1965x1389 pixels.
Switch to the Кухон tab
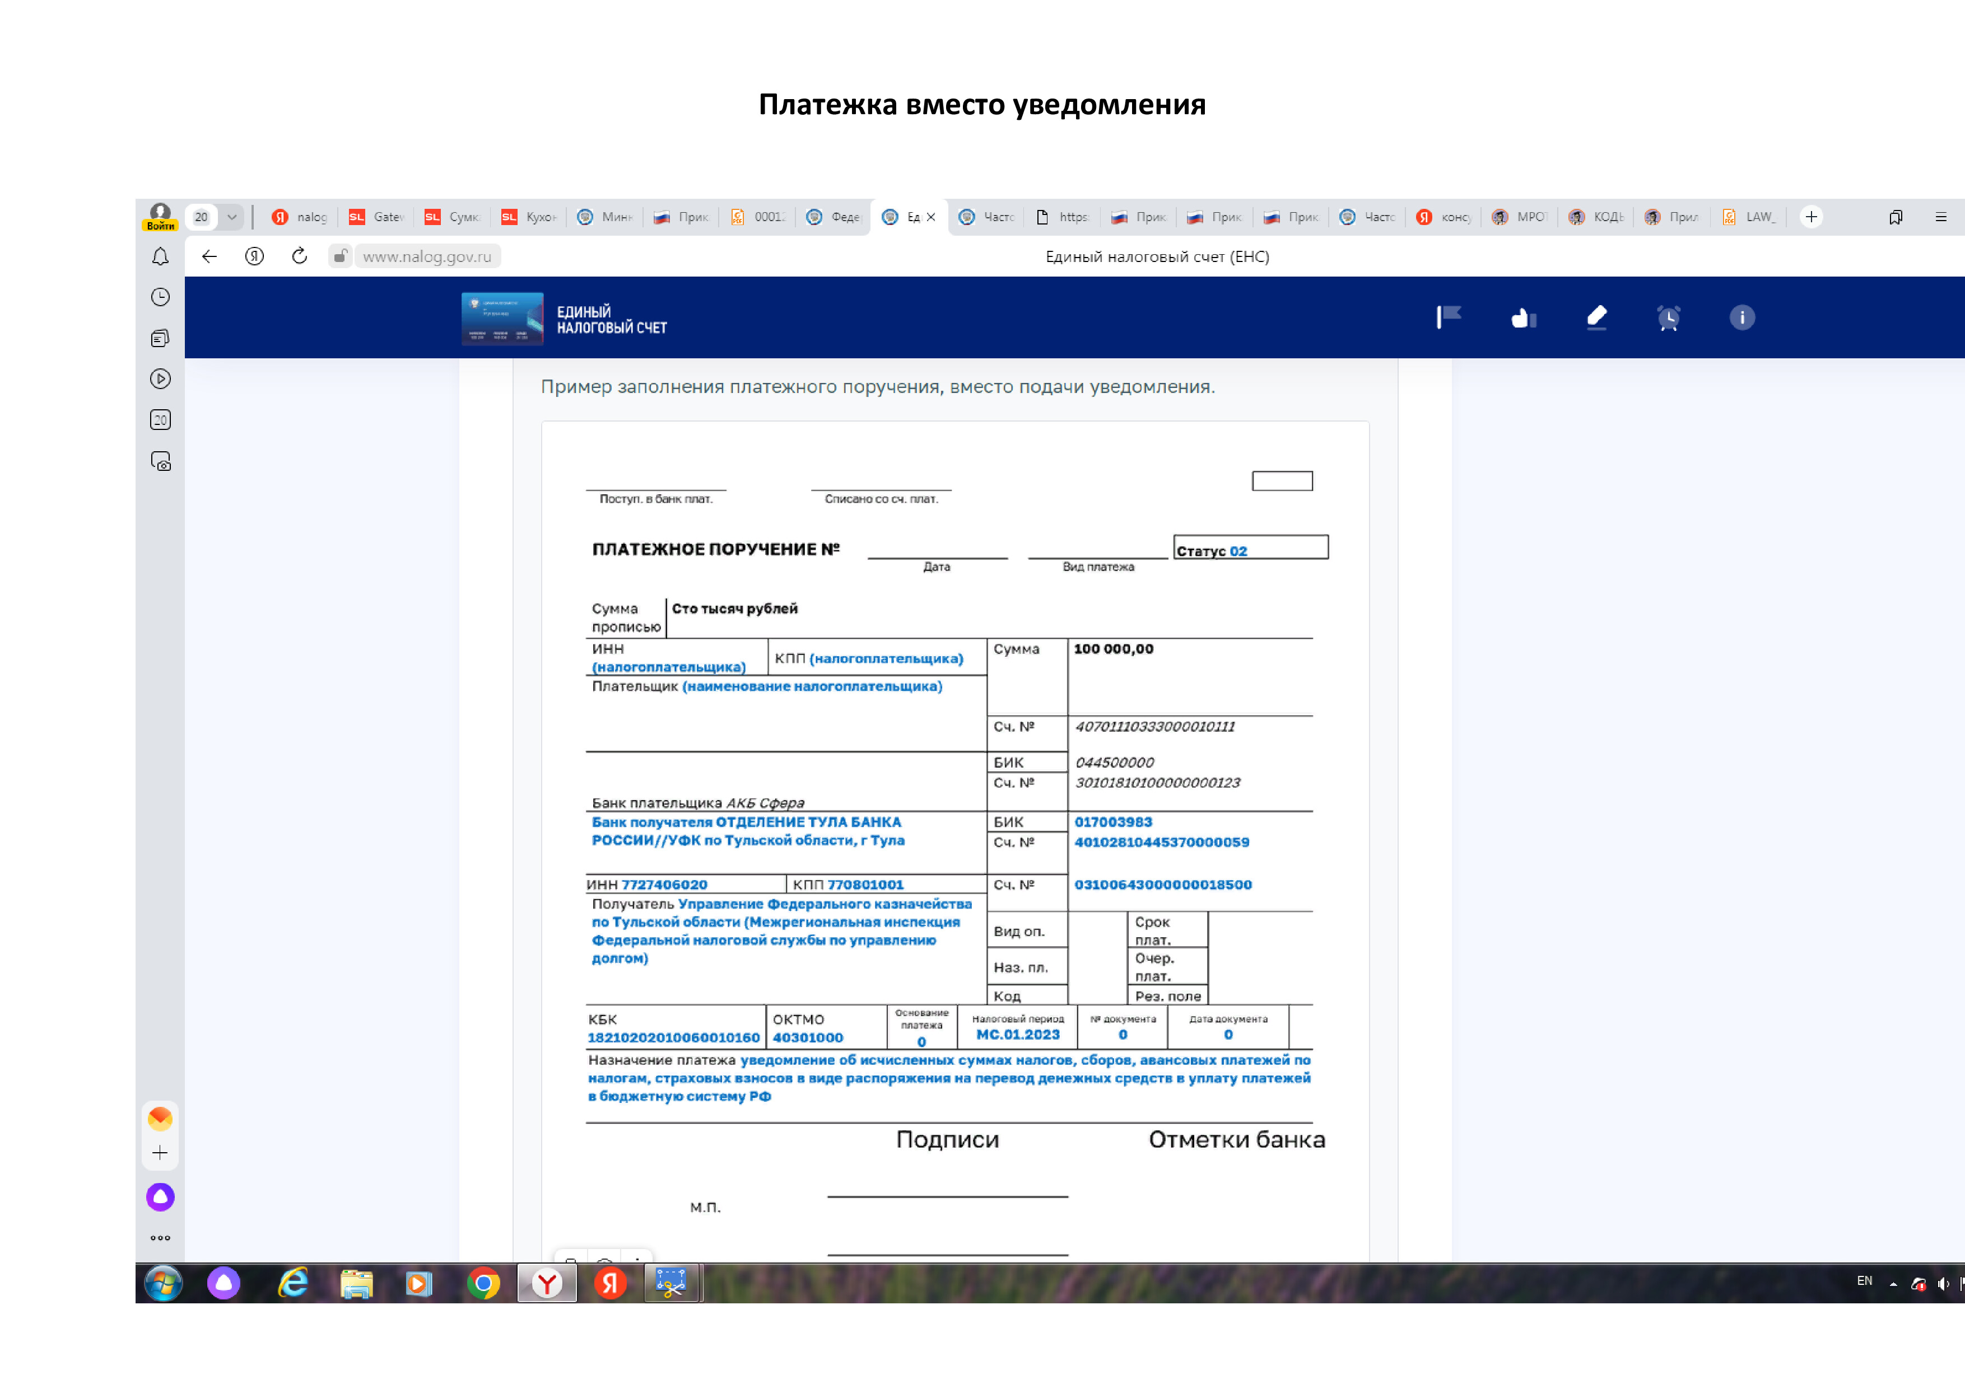click(528, 217)
